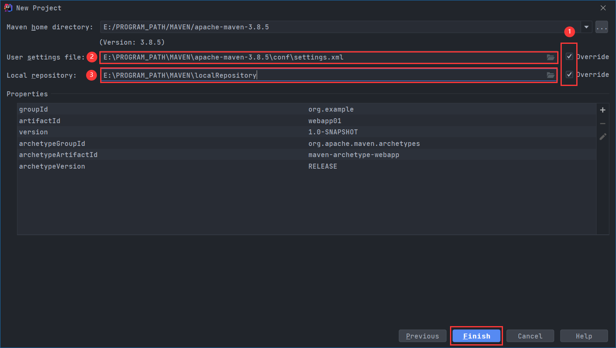The image size is (616, 348).
Task: Browse Maven home directory with ellipsis button
Action: tap(602, 27)
